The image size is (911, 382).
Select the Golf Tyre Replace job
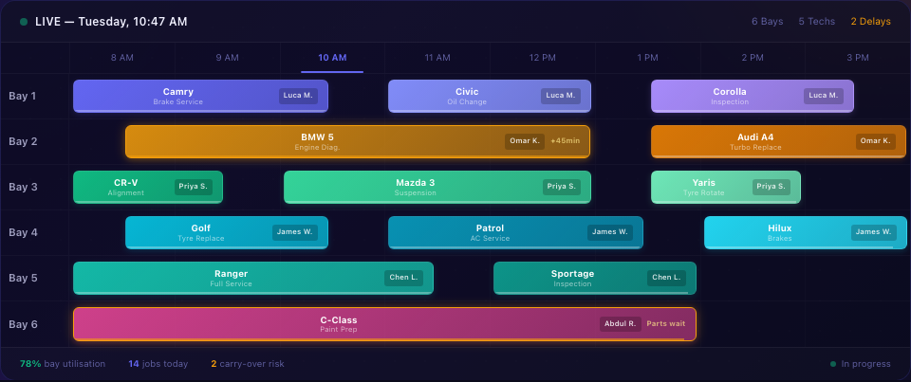coord(227,233)
